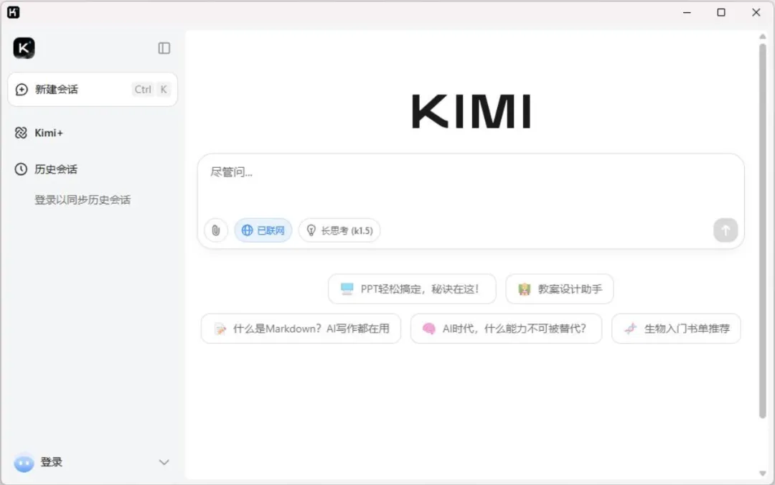Expand the 登录 chevron menu
The height and width of the screenshot is (485, 775).
click(x=164, y=462)
